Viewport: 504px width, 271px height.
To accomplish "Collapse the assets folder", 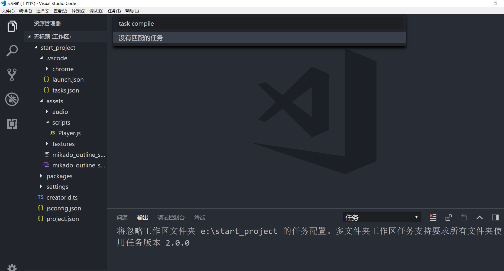I will pyautogui.click(x=66, y=101).
